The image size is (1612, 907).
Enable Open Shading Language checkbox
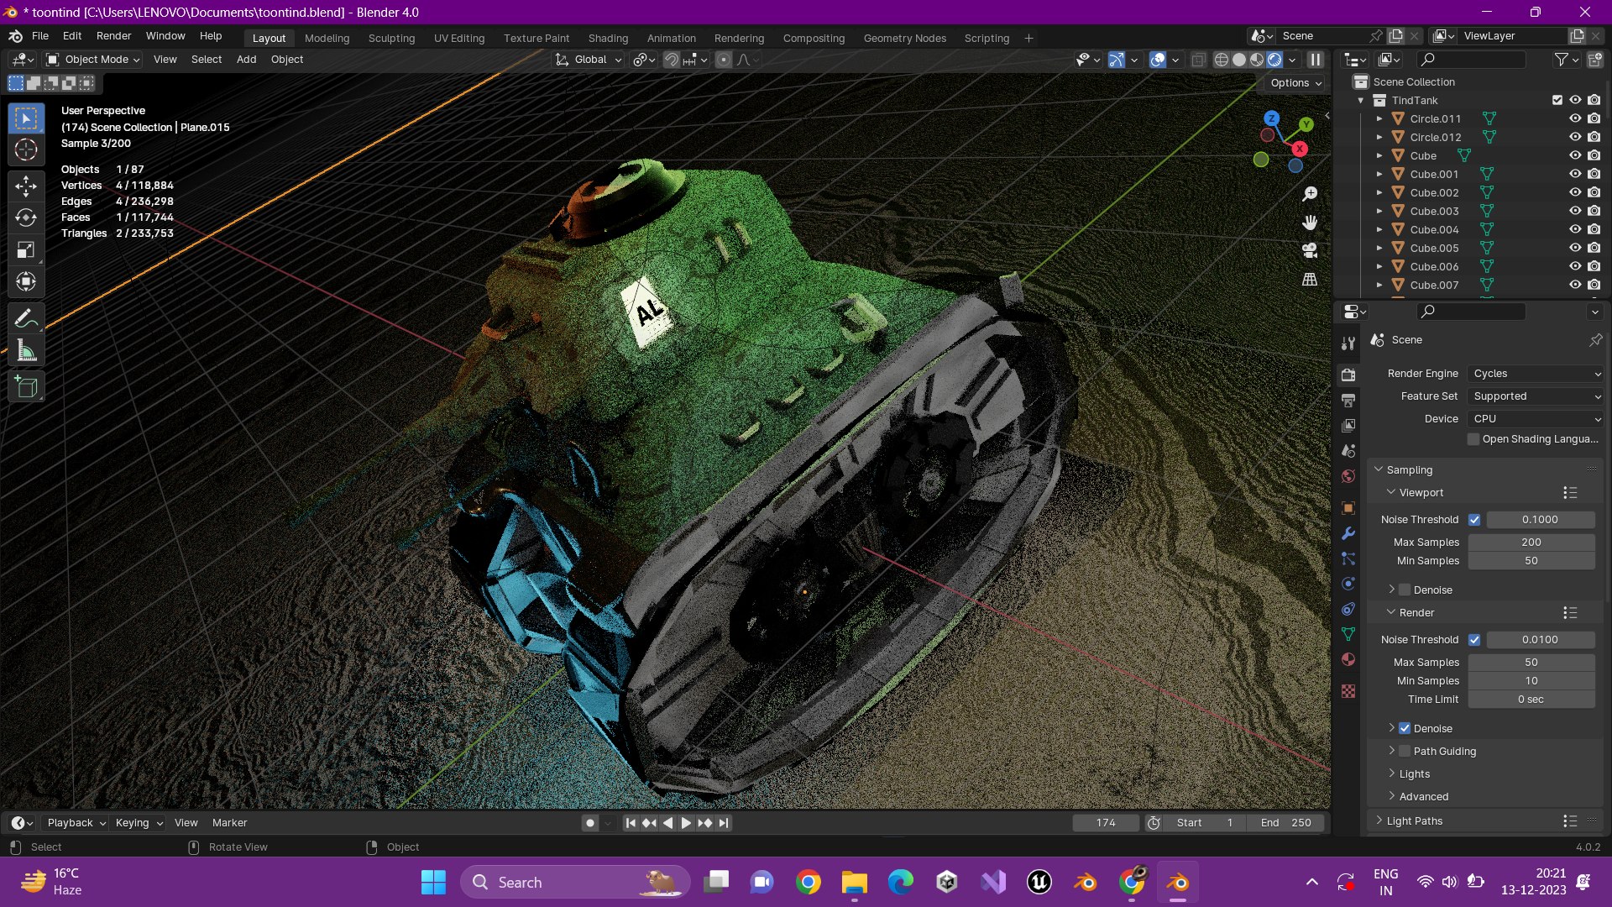tap(1473, 439)
